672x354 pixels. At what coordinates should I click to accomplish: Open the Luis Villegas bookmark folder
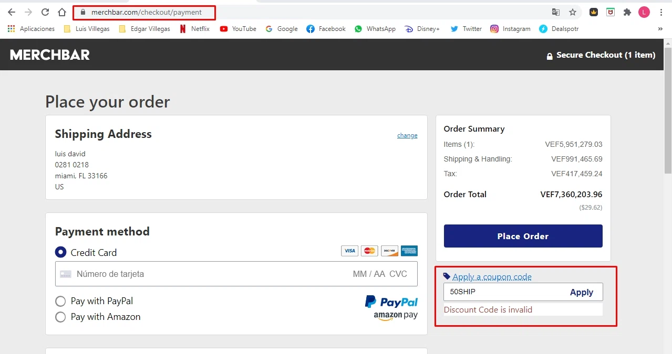[x=87, y=29]
